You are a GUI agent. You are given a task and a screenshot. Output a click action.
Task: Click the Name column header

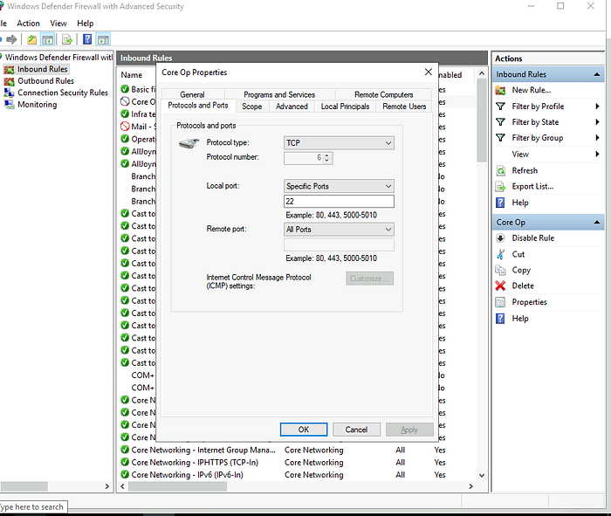[x=131, y=75]
